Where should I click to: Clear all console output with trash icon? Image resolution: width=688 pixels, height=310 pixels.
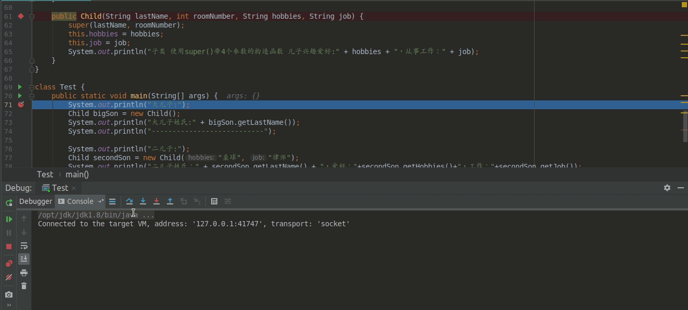[24, 286]
